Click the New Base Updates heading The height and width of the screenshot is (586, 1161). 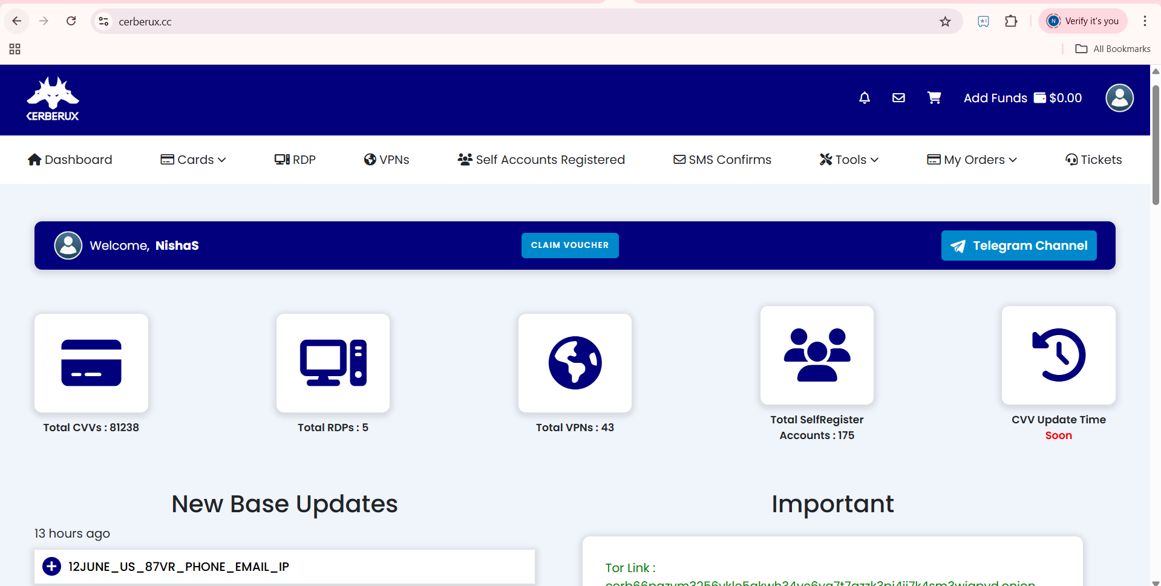(284, 504)
